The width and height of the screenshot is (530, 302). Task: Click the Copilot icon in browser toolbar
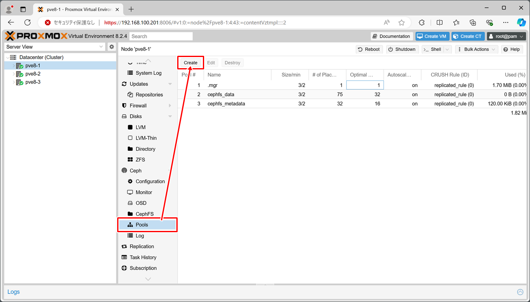pos(521,23)
